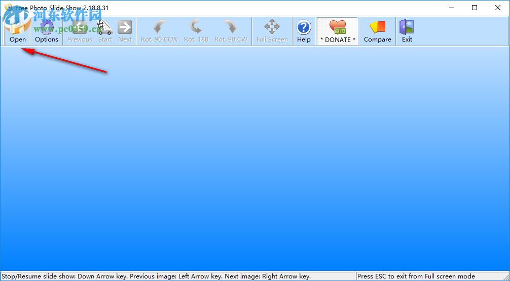Start the slide show

[105, 31]
